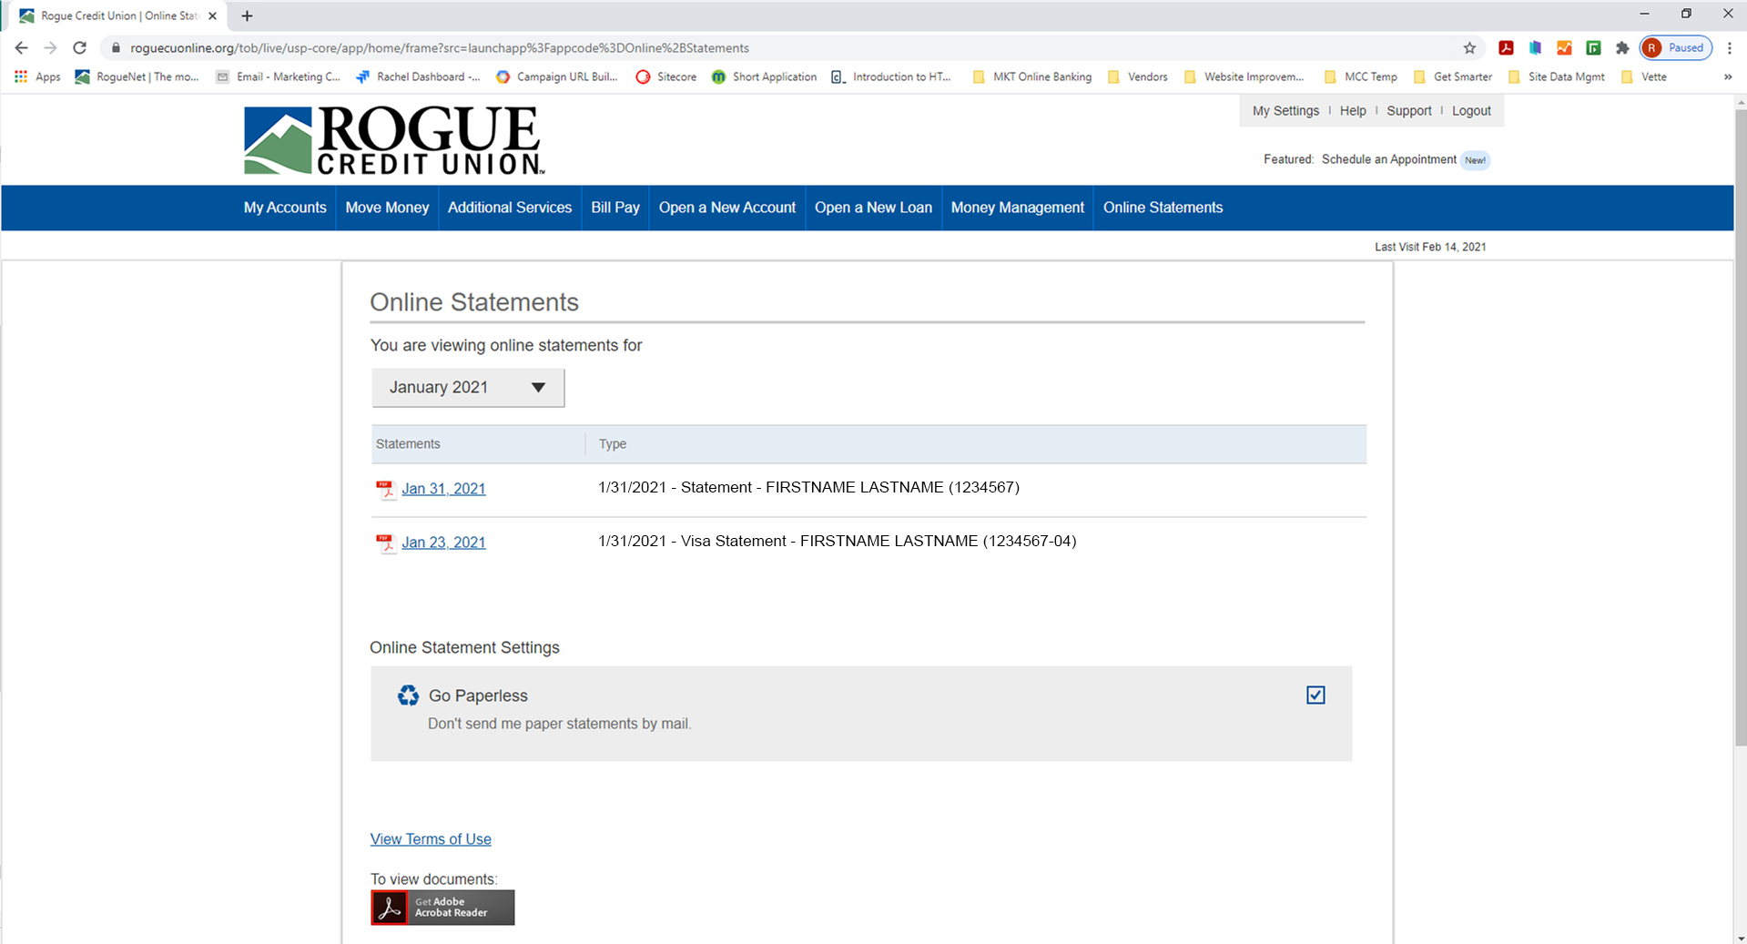Viewport: 1747px width, 944px height.
Task: Open the Help link
Action: [1353, 111]
